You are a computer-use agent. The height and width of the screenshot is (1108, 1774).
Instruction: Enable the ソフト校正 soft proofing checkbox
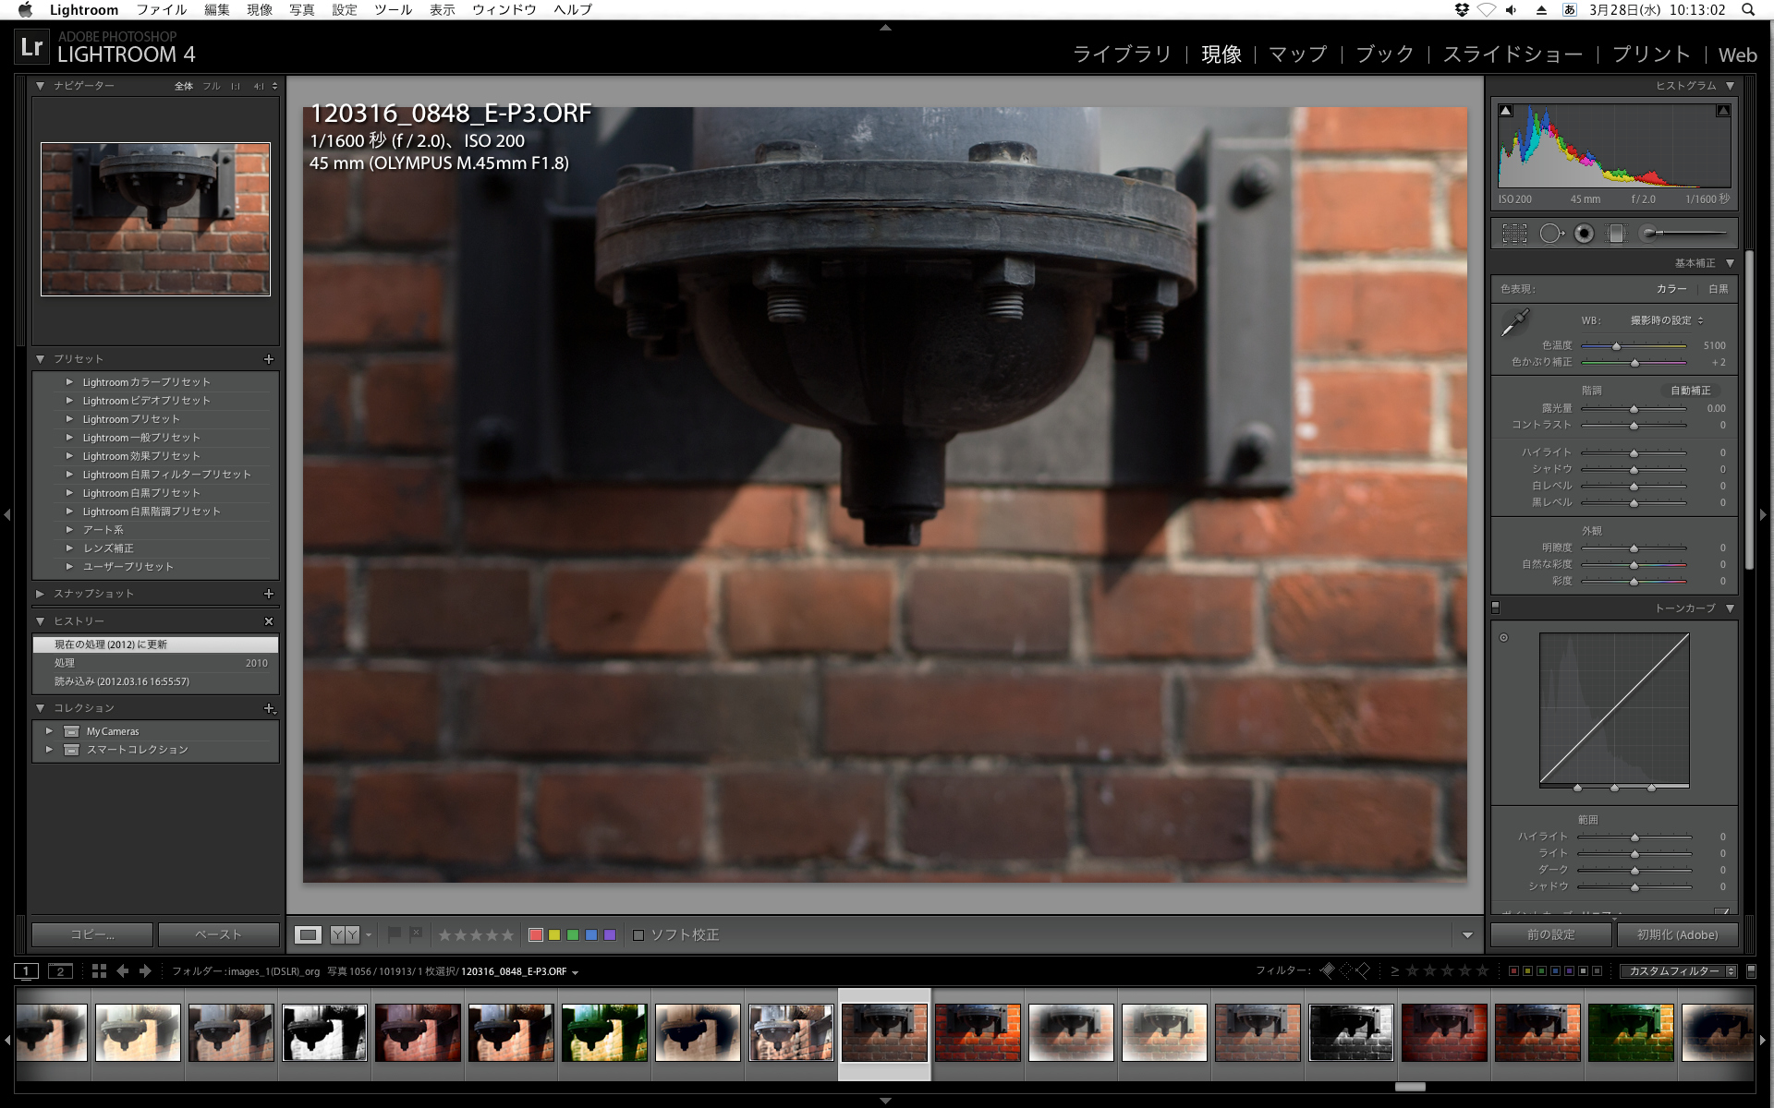pos(638,935)
